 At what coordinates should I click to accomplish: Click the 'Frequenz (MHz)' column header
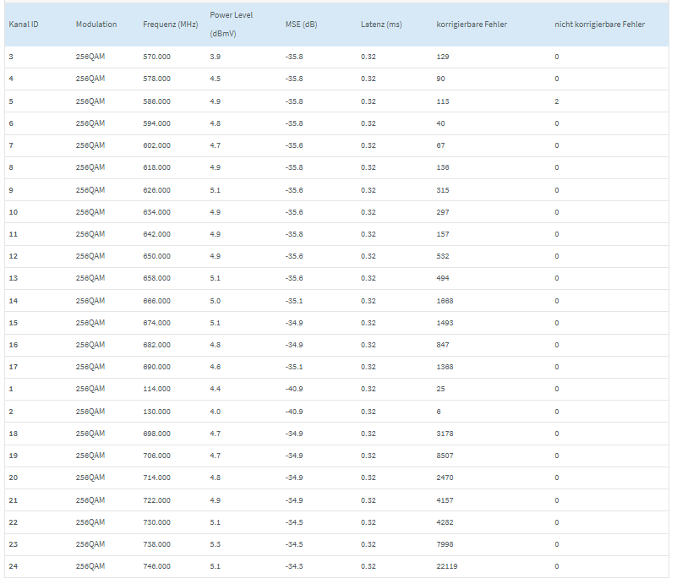[x=171, y=25]
